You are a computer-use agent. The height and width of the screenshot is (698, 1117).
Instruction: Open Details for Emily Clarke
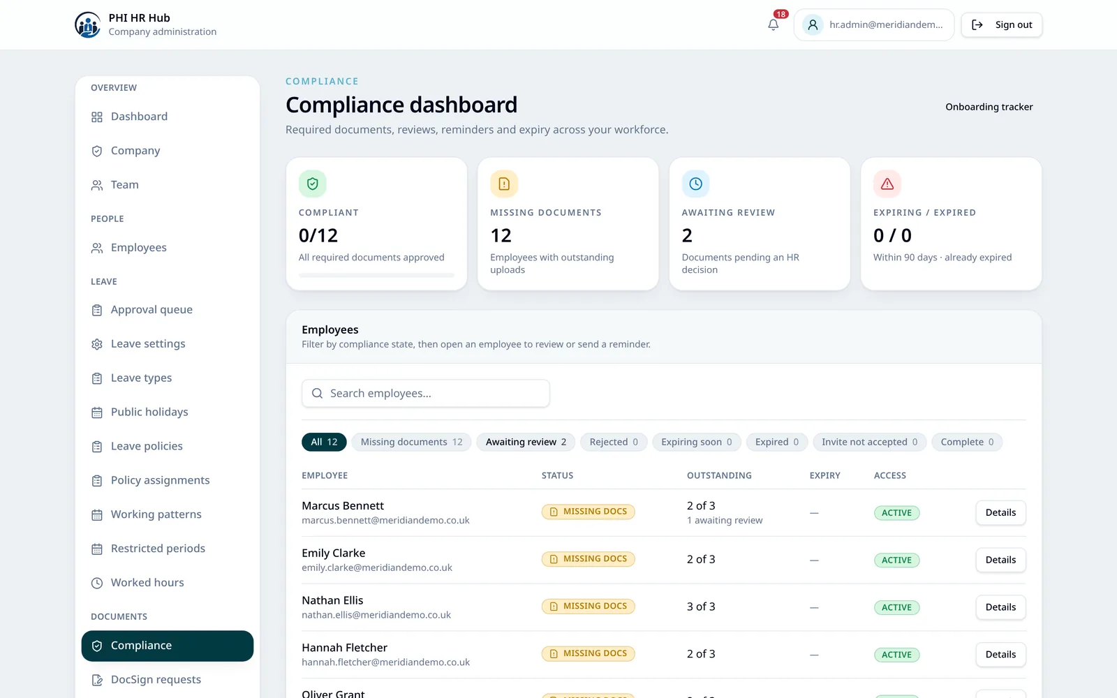pos(1000,560)
